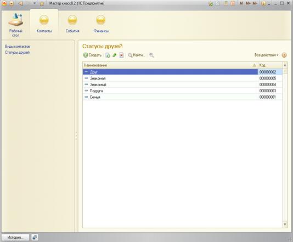Screen dimensions: 293x242
Task: Click the windows icon next to История
Action: pos(35,238)
